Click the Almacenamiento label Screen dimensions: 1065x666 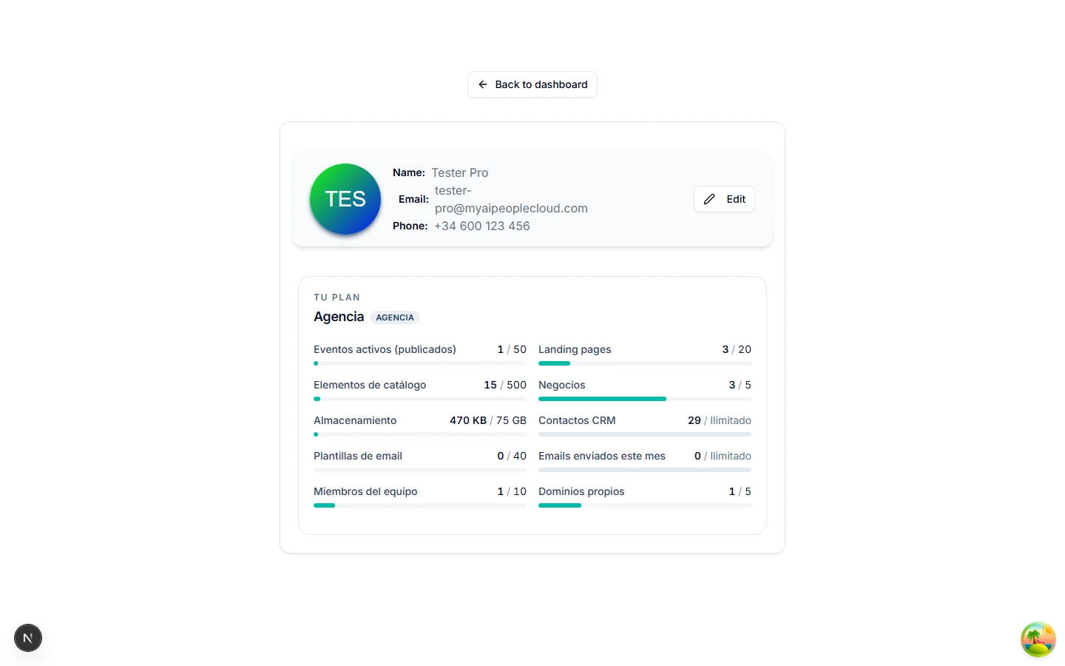355,420
